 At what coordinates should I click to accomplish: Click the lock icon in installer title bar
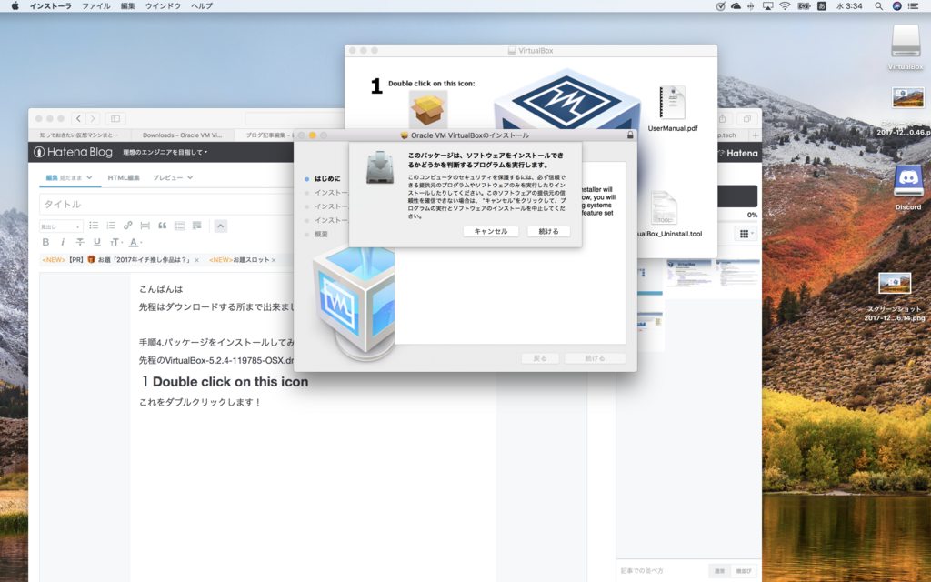(x=630, y=135)
